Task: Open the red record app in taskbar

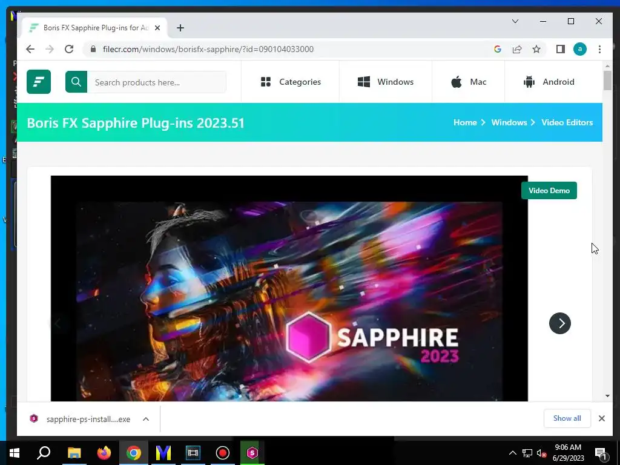Action: pos(223,453)
